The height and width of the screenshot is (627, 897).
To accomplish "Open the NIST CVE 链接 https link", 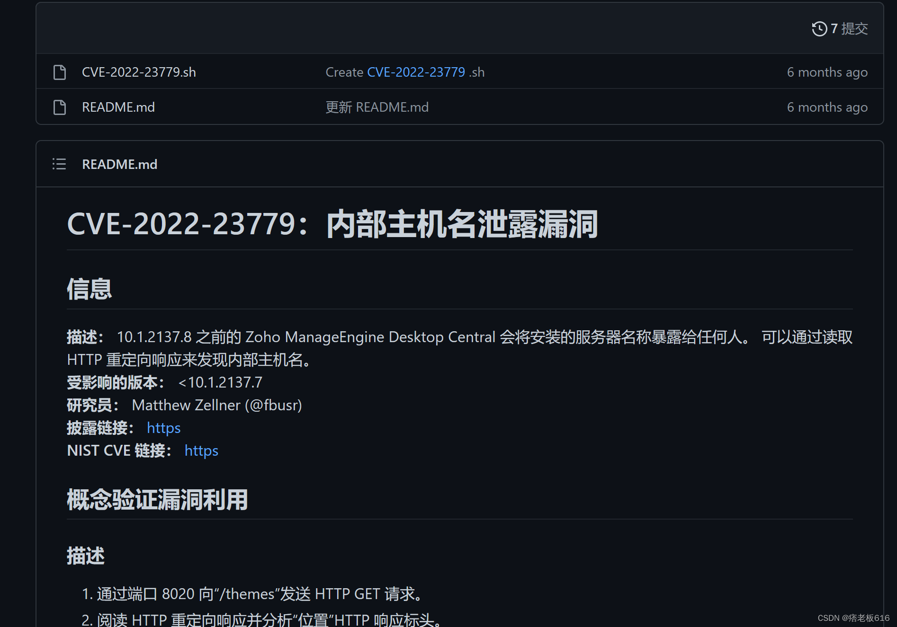I will pos(201,450).
